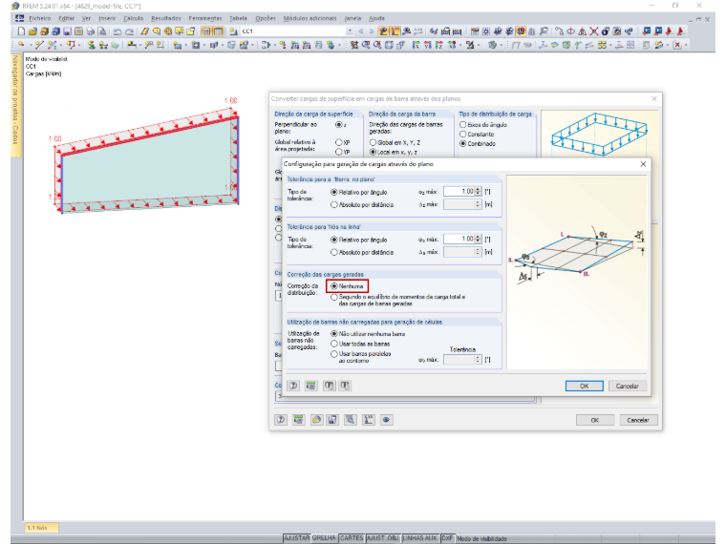
Task: Open the Cálculo menu
Action: pyautogui.click(x=134, y=18)
